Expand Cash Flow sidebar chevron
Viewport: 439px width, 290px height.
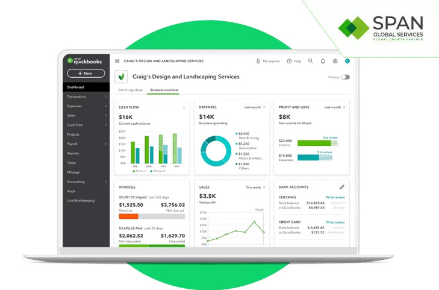[x=106, y=125]
